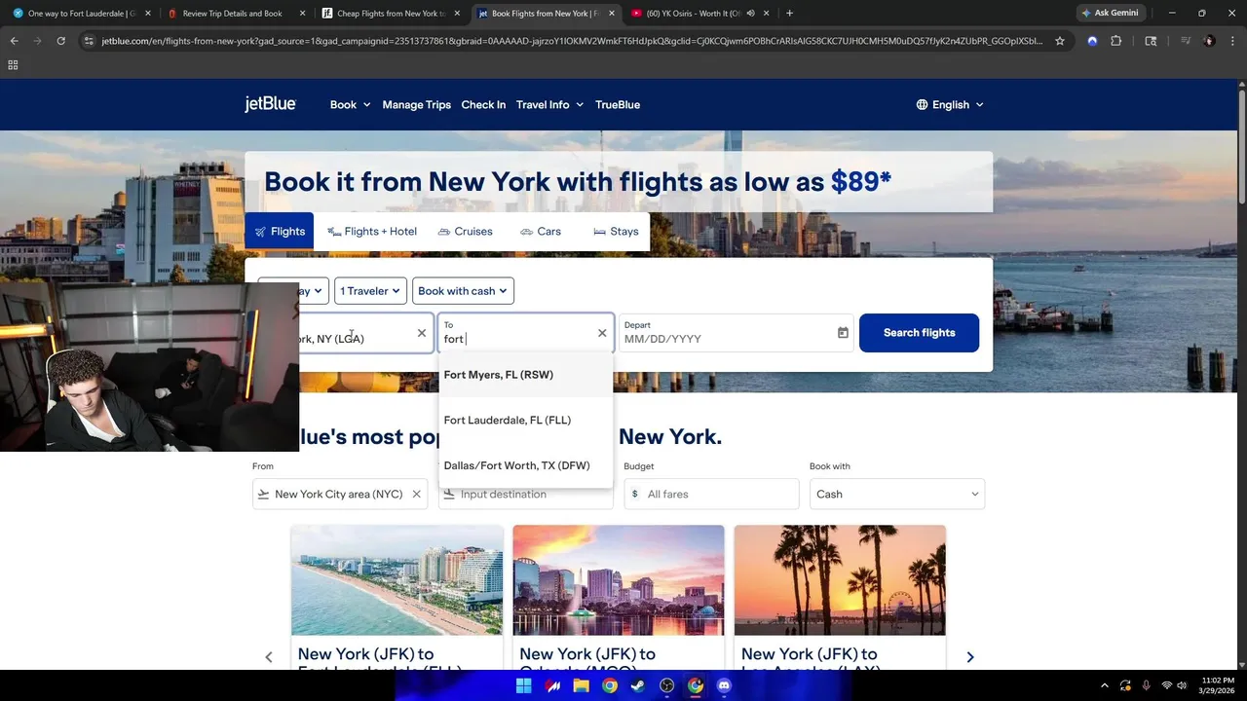Viewport: 1247px width, 701px height.
Task: Open the Fort Lauderdale beach card image
Action: 397,580
